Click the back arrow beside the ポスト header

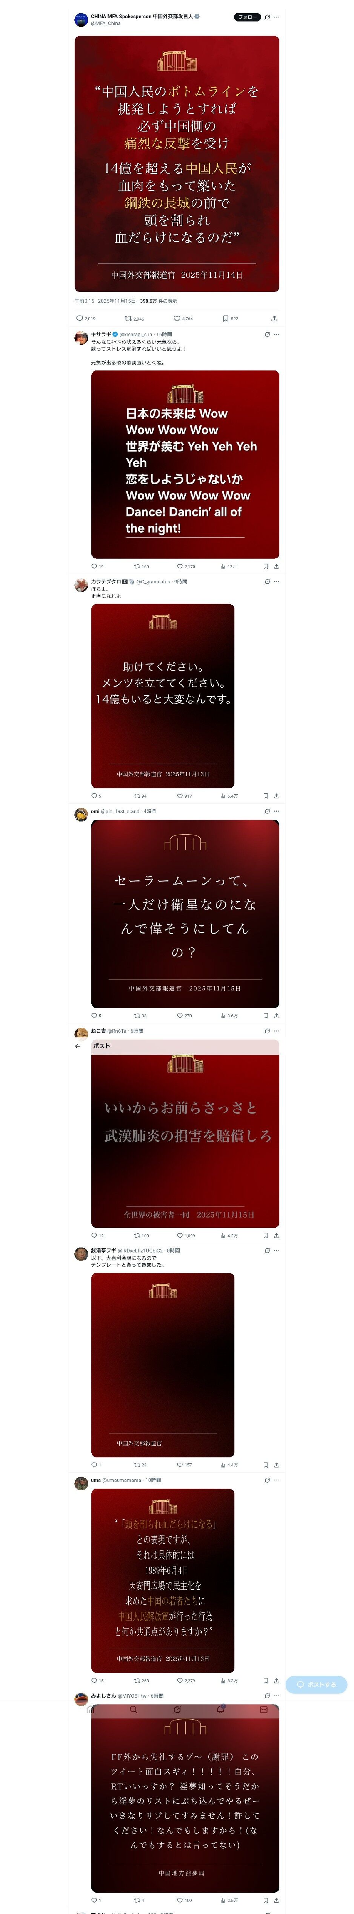(78, 1046)
